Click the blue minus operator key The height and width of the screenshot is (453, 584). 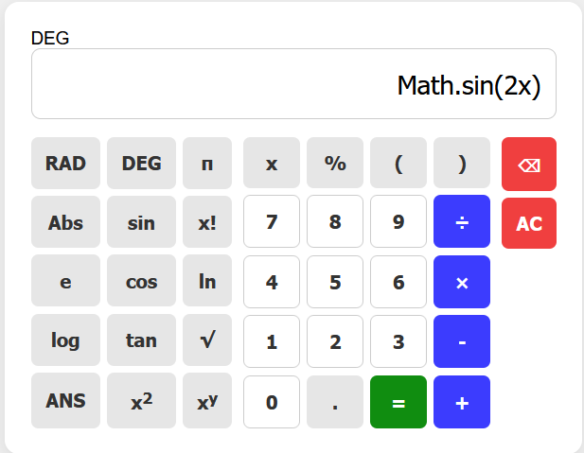pos(462,341)
